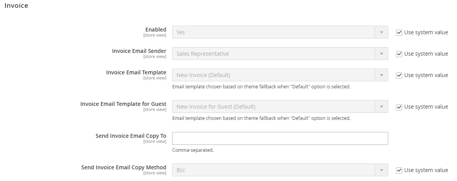Toggle Use system value for Invoice Email Template
457x181 pixels.
(399, 76)
